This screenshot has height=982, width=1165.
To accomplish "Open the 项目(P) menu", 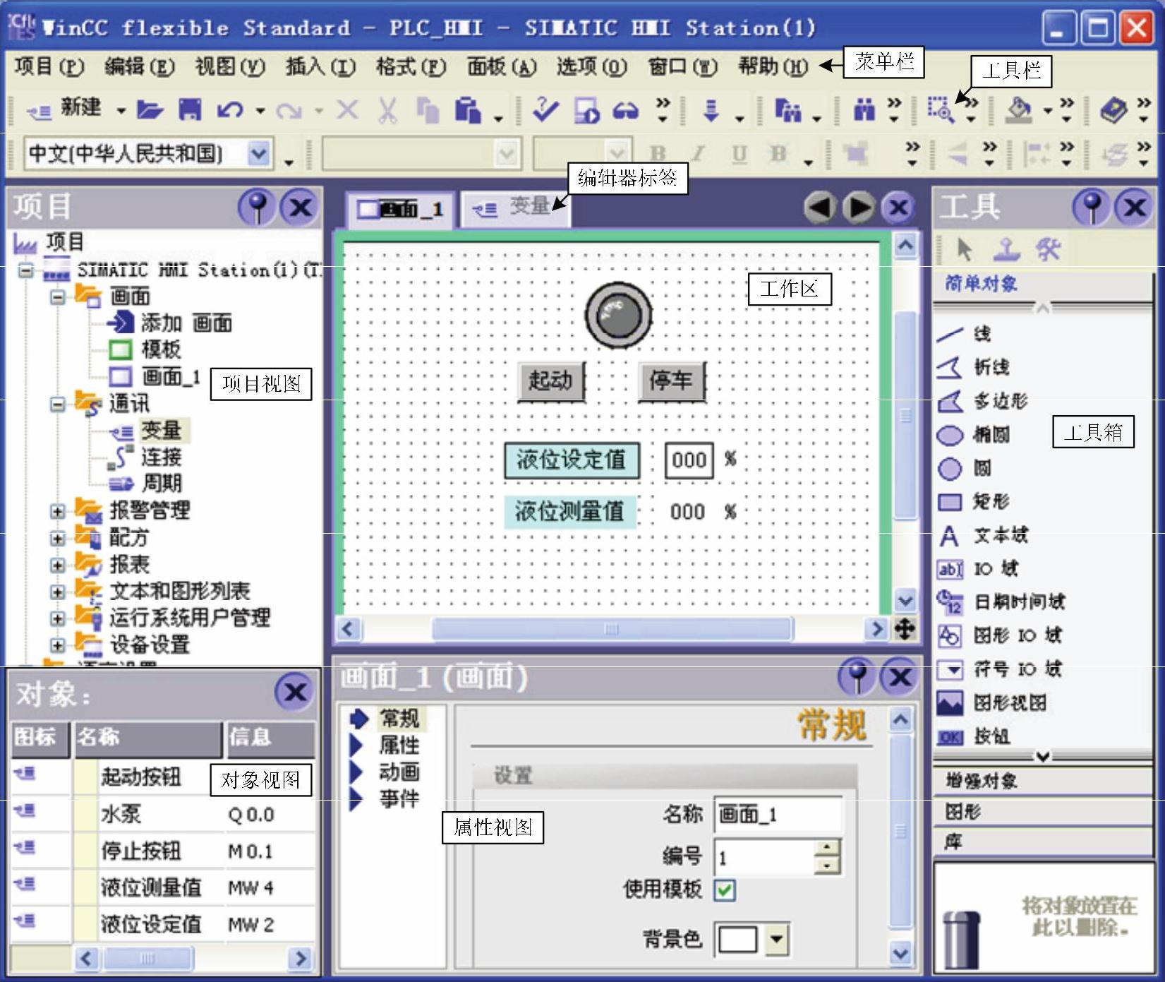I will pyautogui.click(x=49, y=66).
